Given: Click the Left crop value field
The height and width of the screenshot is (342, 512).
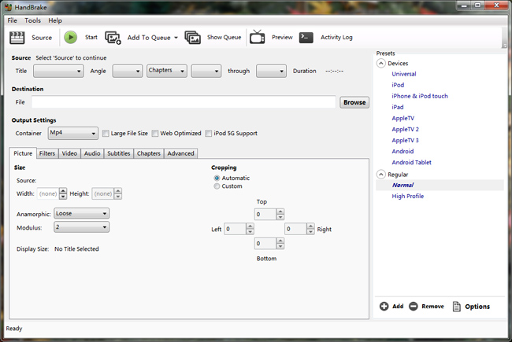Looking at the screenshot, I should (235, 229).
